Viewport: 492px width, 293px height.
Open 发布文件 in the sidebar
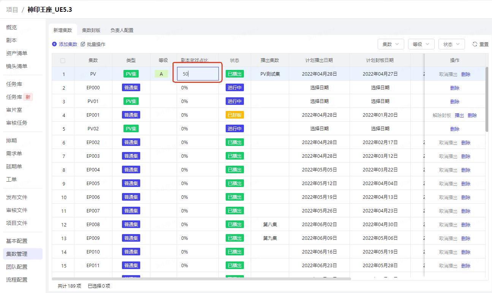[x=17, y=197]
